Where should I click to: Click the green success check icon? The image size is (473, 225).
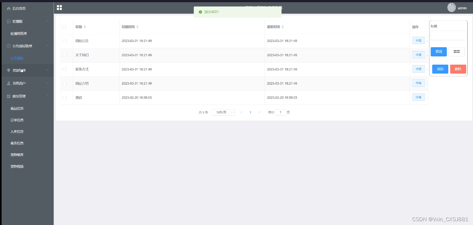point(200,12)
